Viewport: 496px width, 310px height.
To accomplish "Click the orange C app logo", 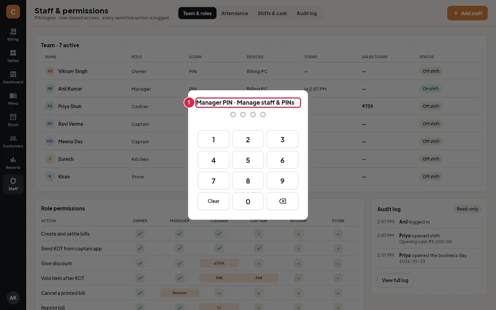I will pyautogui.click(x=13, y=12).
